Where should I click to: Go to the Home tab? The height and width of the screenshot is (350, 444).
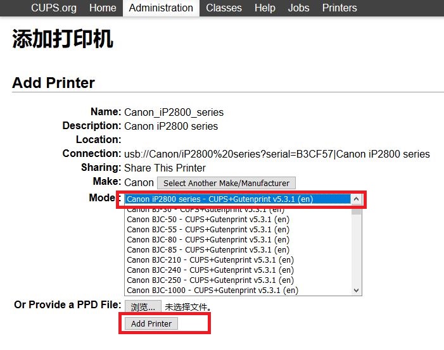click(x=103, y=8)
